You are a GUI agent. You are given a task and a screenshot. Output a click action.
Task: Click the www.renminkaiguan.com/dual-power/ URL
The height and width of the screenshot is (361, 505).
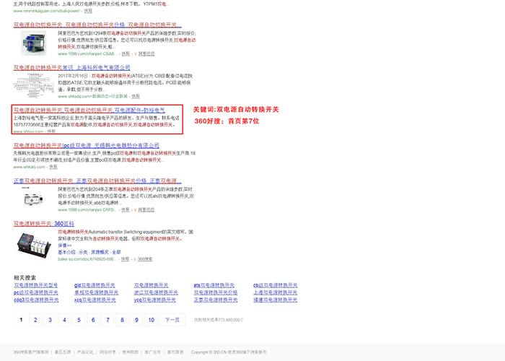[47, 11]
